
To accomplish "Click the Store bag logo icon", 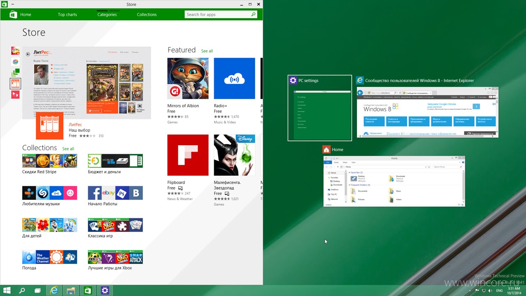I will (13, 14).
